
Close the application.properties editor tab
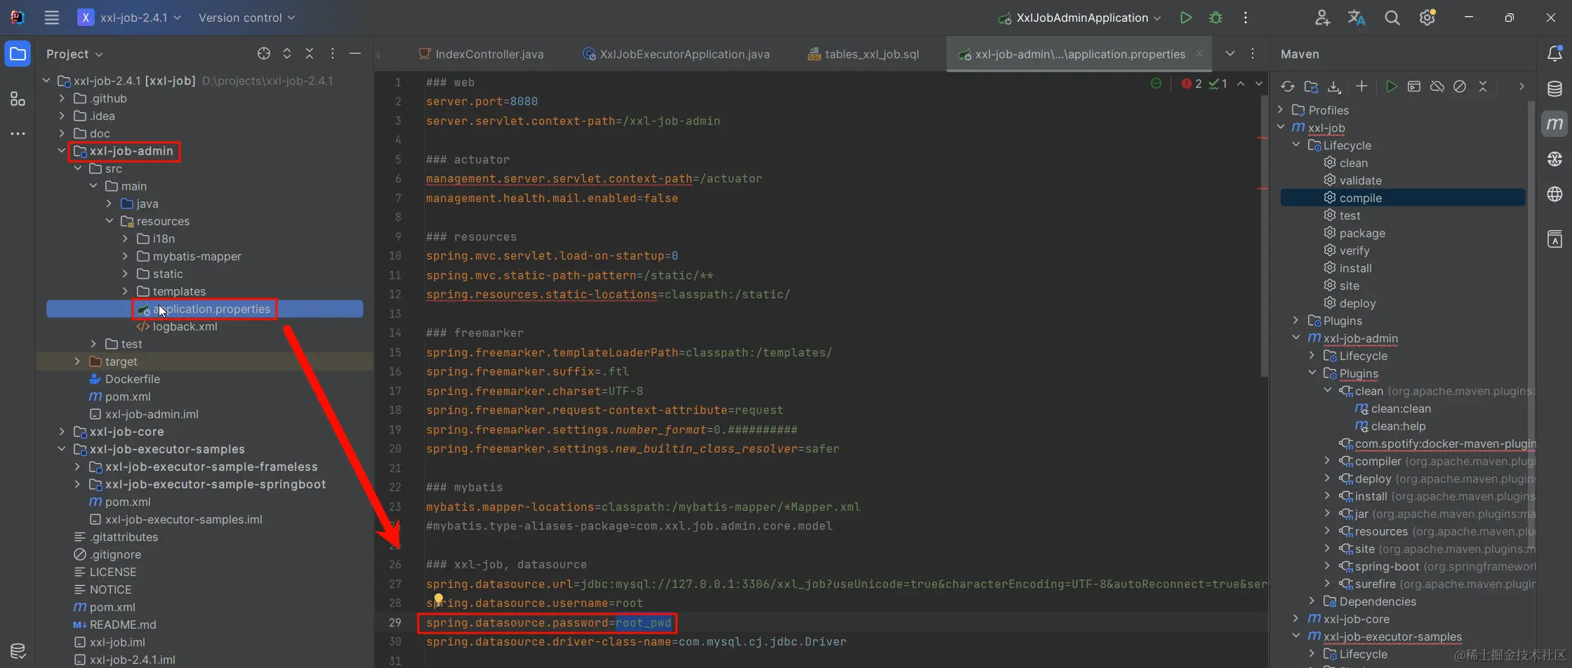1199,53
